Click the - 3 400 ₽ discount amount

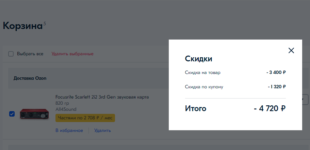tap(276, 73)
